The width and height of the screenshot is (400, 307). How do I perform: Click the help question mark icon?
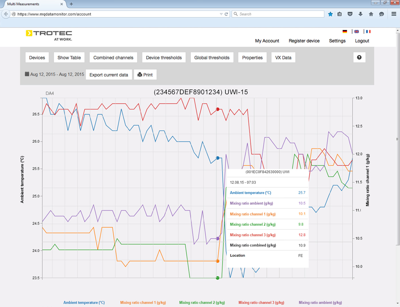pos(359,57)
